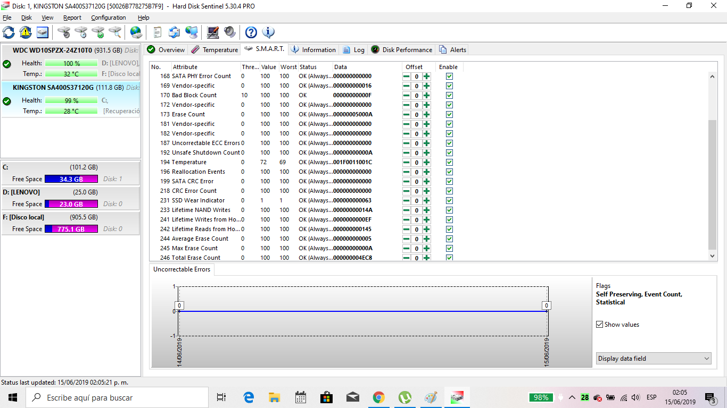Switch to the Alerts tab

point(452,50)
